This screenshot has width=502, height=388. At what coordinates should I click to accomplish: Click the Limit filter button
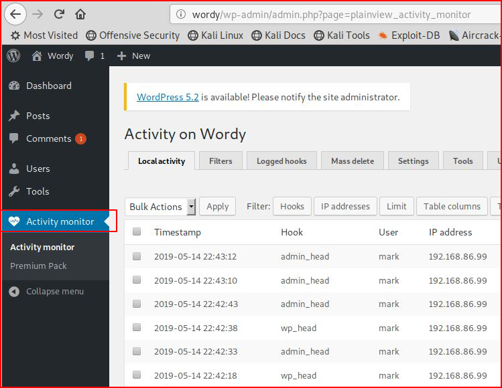point(397,207)
